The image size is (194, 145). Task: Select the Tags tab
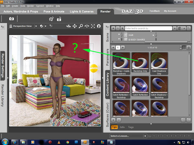pos(131,127)
